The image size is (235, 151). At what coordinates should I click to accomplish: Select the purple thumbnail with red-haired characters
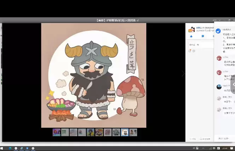click(57, 132)
